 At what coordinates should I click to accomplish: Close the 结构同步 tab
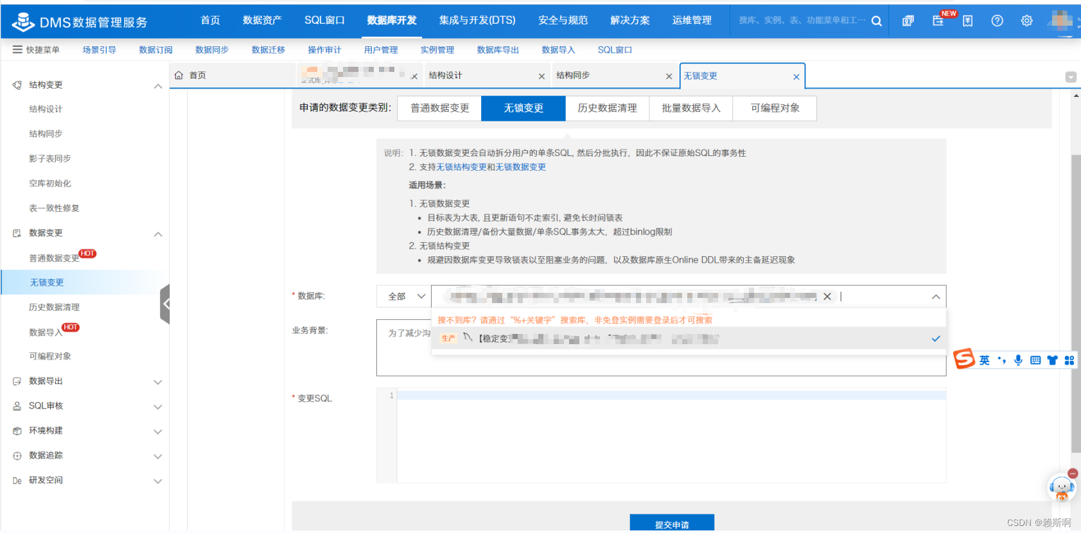point(669,76)
